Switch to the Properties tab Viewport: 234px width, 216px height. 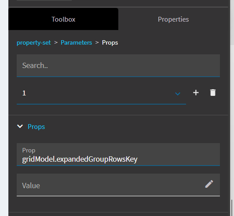point(173,19)
